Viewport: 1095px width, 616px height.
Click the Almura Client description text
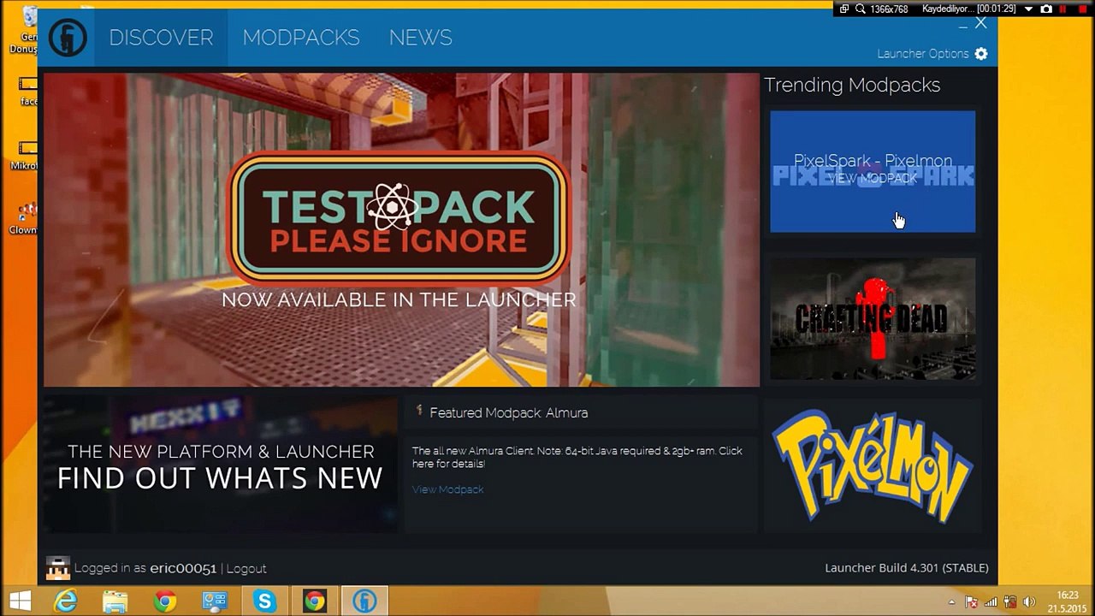[577, 457]
